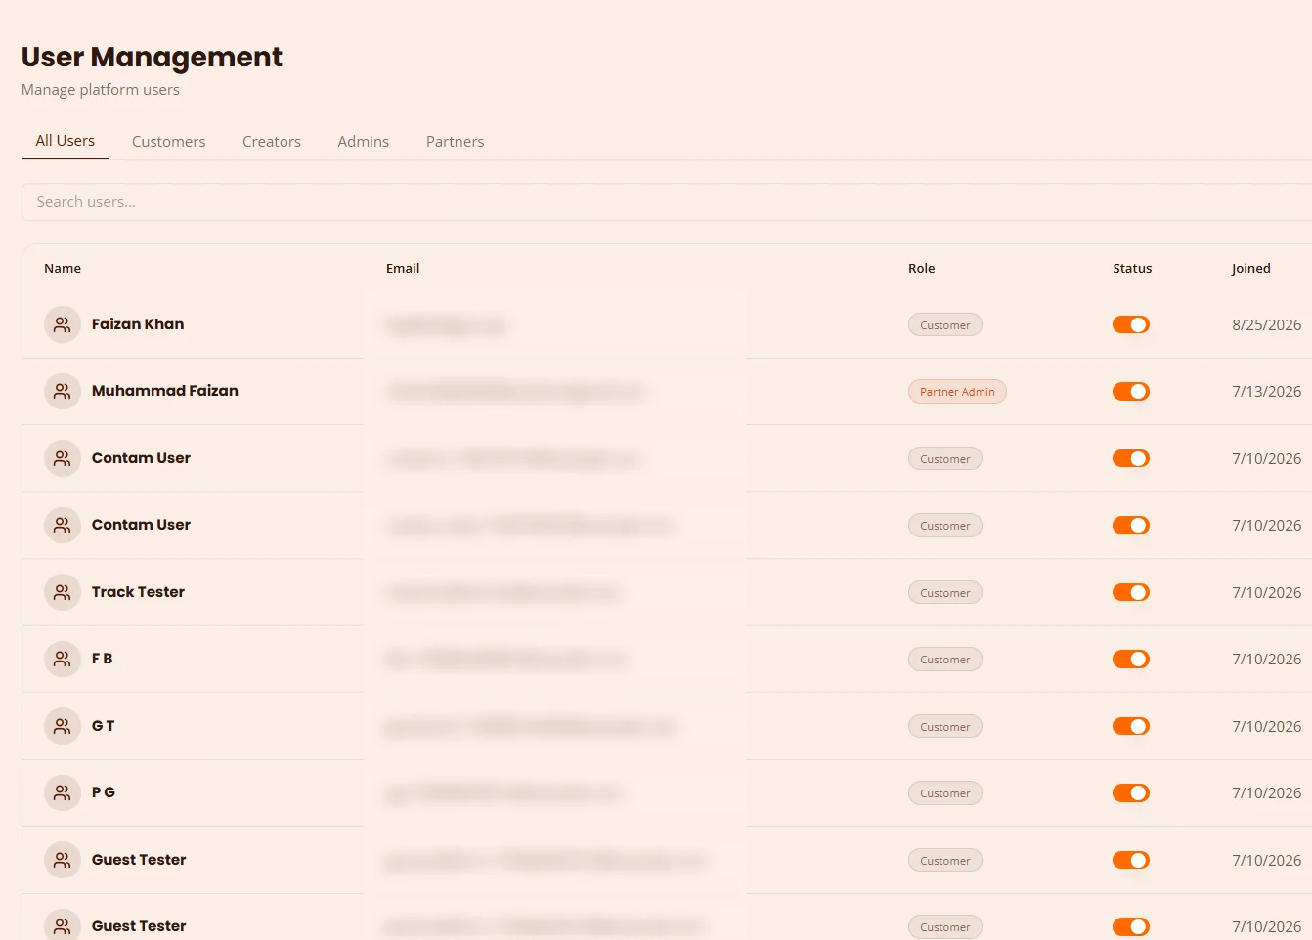Click the user name P G

[x=104, y=792]
